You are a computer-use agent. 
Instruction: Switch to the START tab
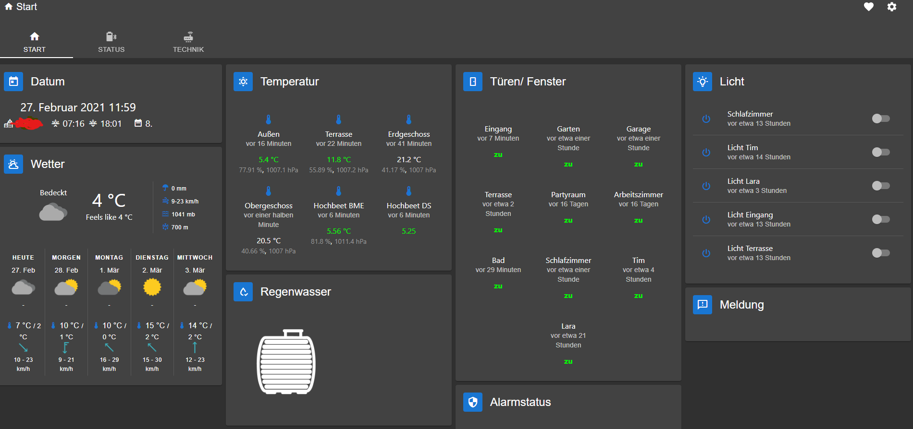pos(35,42)
